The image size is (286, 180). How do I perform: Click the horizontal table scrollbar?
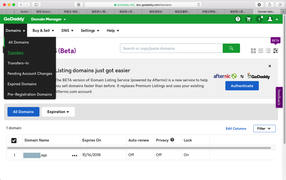click(139, 148)
